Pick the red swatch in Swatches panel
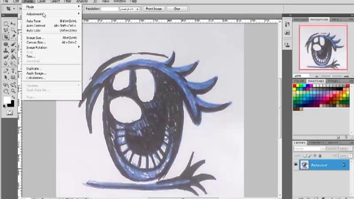354x199 pixels. 294,86
